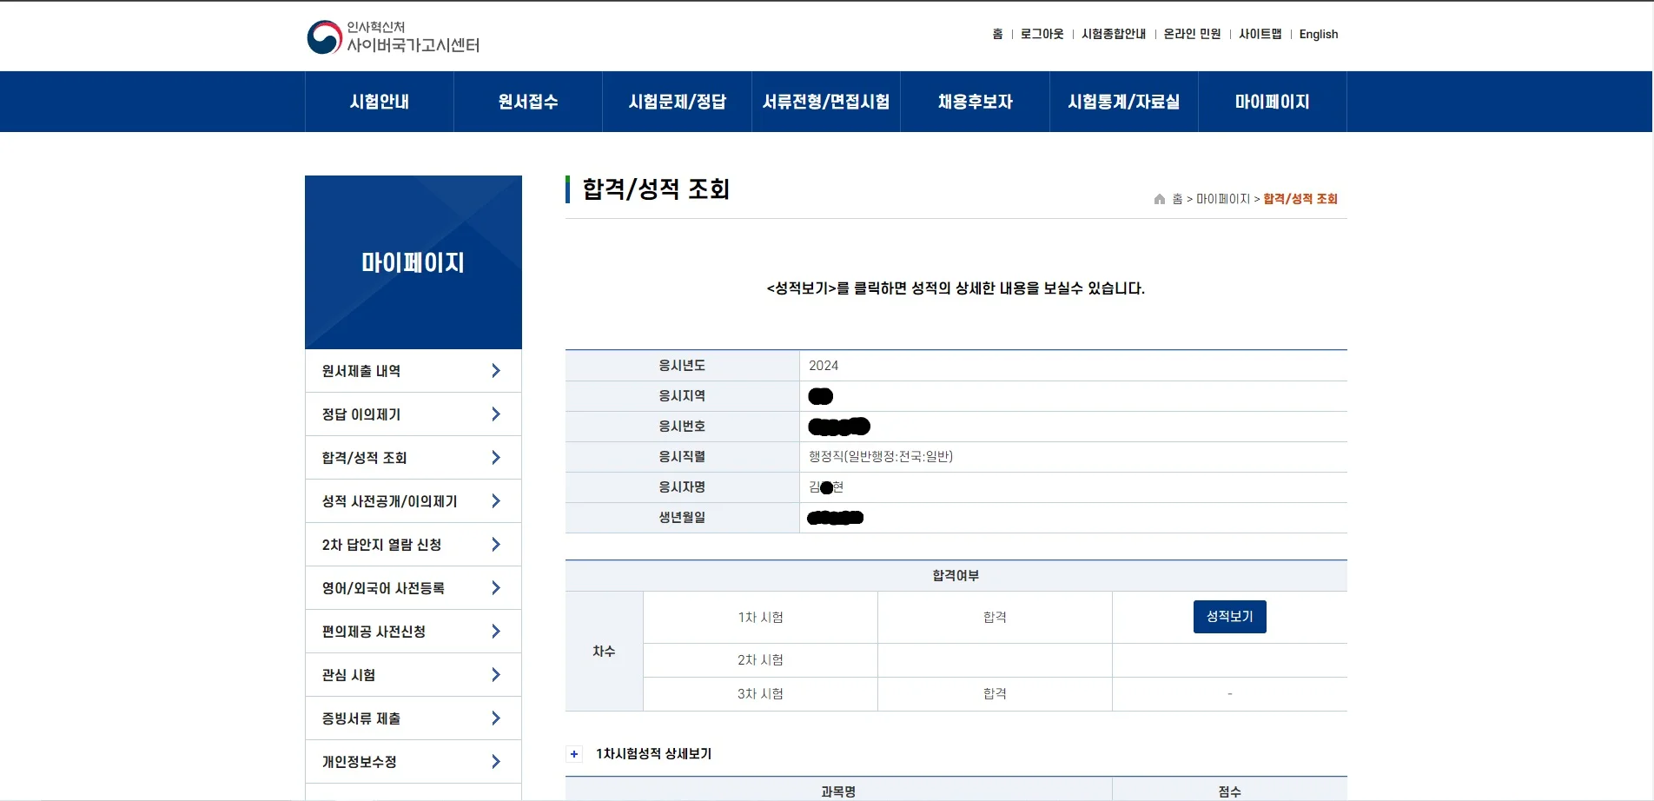
Task: Open the 채용후보자 main menu
Action: (x=976, y=102)
